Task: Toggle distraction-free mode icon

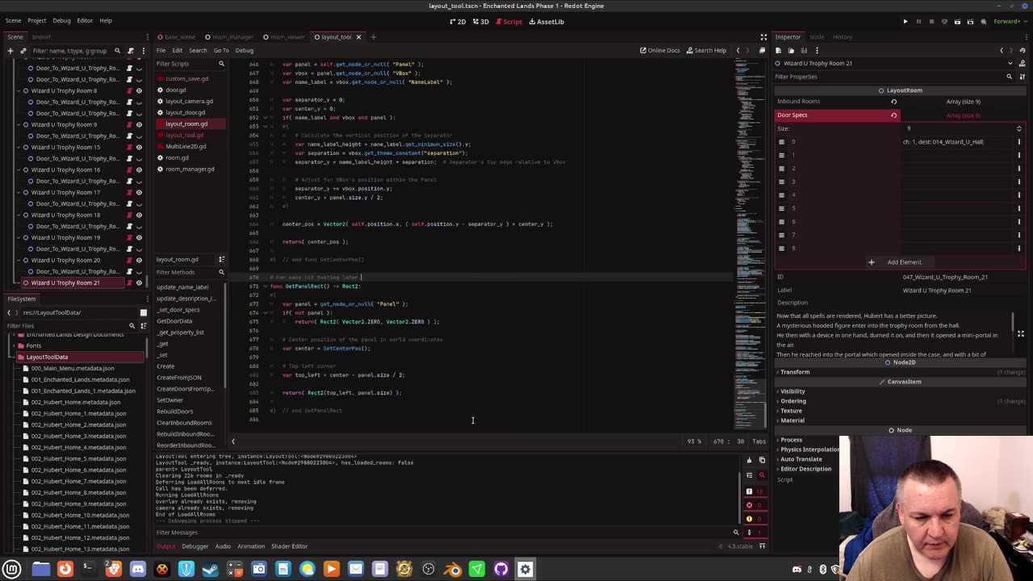Action: [x=763, y=37]
